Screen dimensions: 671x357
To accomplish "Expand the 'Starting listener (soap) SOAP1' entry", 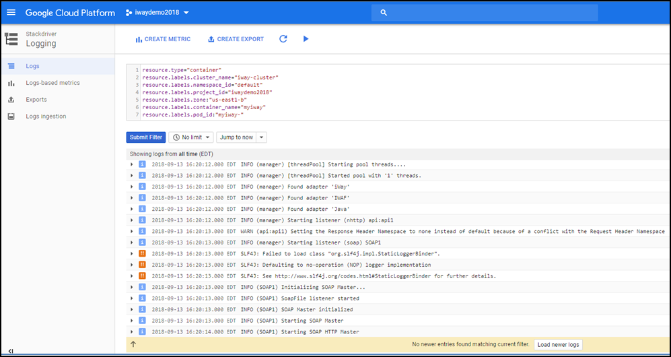I will (131, 242).
